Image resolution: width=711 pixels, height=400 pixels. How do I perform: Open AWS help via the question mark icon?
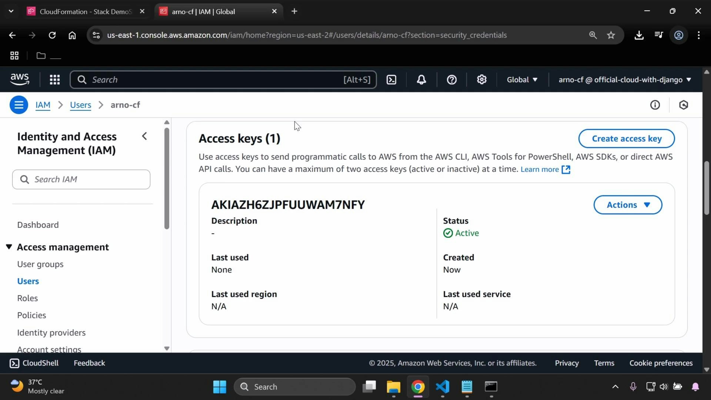[x=452, y=79]
